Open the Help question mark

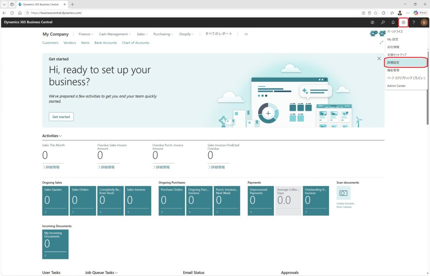(414, 23)
